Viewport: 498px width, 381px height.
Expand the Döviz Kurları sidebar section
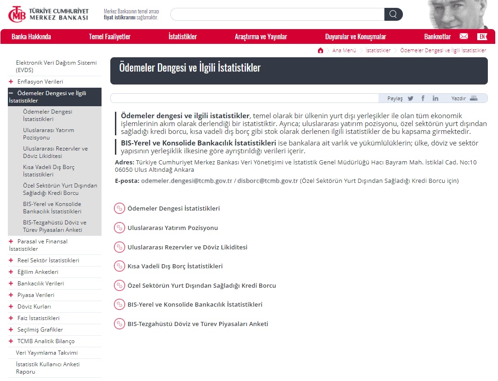tap(11, 307)
